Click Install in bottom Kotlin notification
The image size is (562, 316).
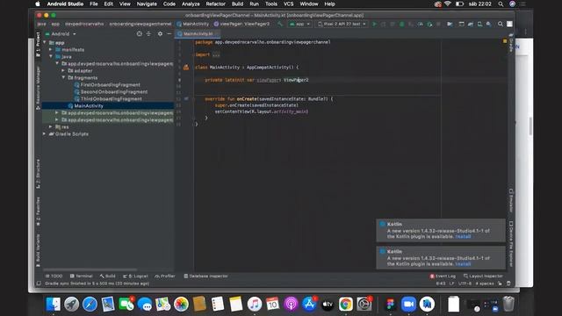[x=463, y=263]
